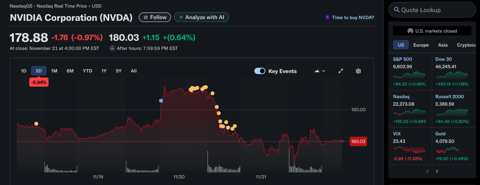The image size is (480, 185).
Task: Go to previous market summary page
Action: 427,171
